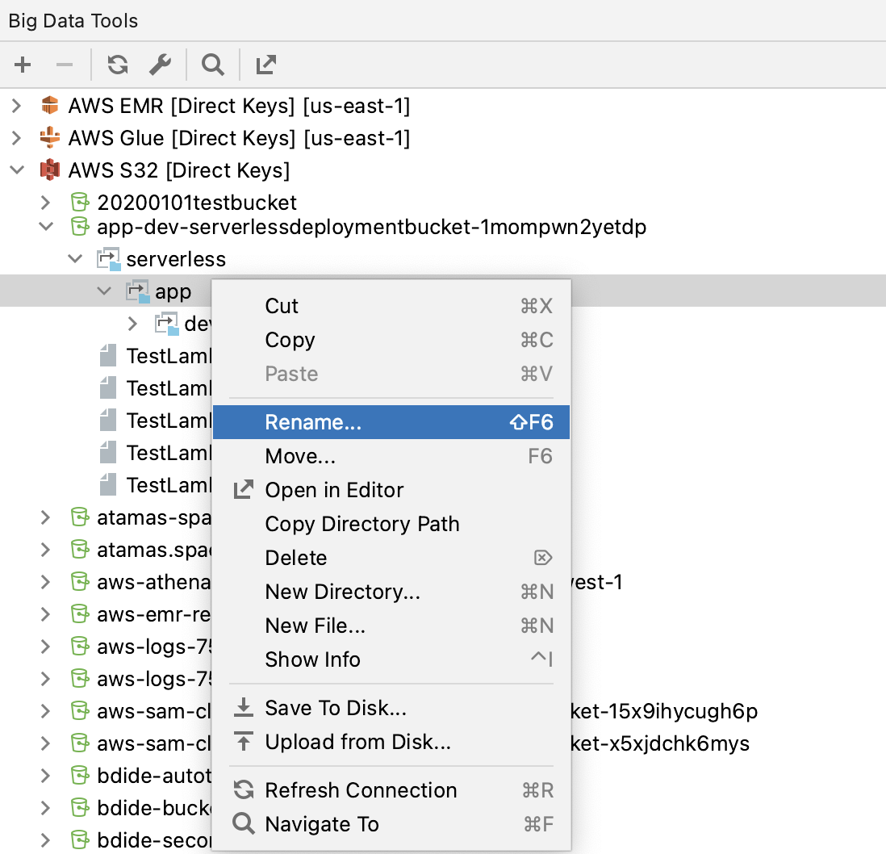This screenshot has height=854, width=886.
Task: Click the 20200101testbucket bucket icon
Action: pos(80,202)
